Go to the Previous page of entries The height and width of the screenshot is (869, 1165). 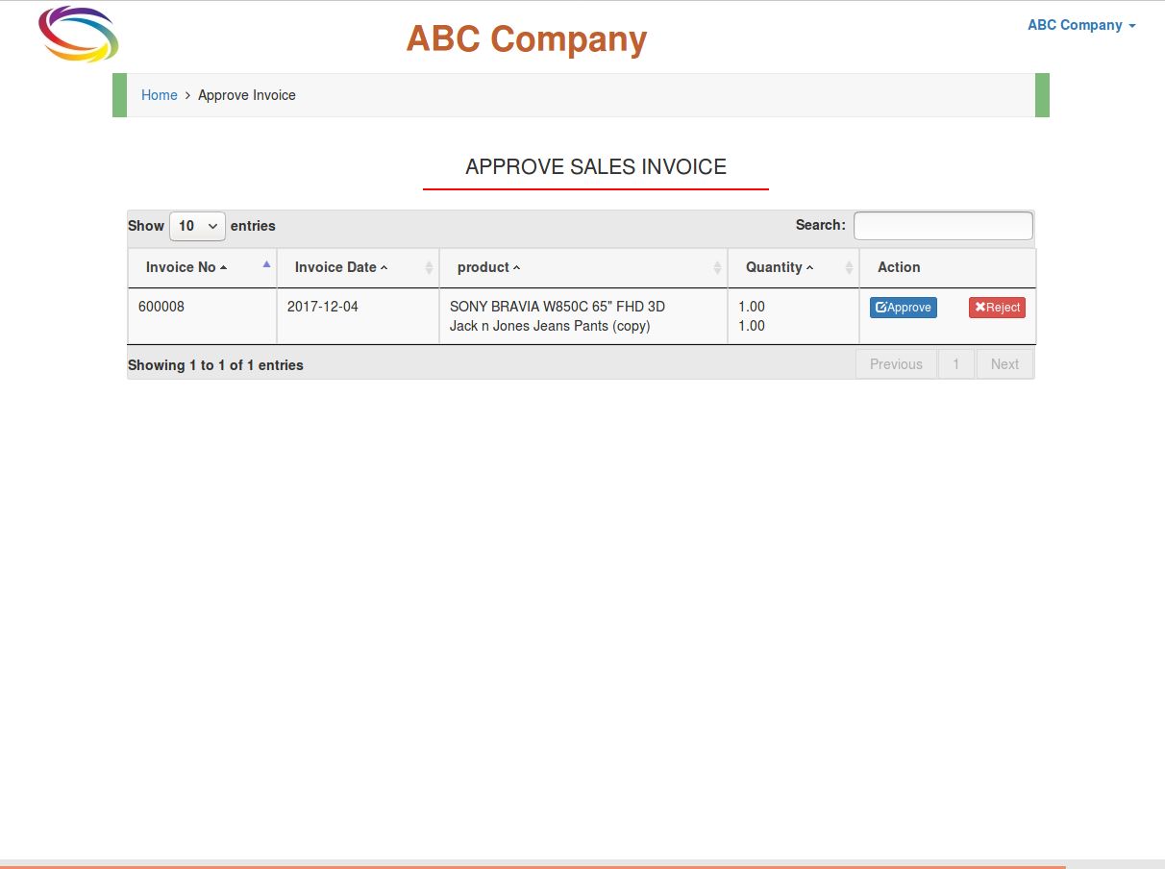(896, 364)
